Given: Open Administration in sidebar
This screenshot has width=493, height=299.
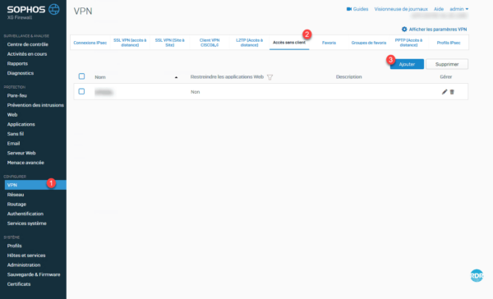Looking at the screenshot, I should (24, 265).
